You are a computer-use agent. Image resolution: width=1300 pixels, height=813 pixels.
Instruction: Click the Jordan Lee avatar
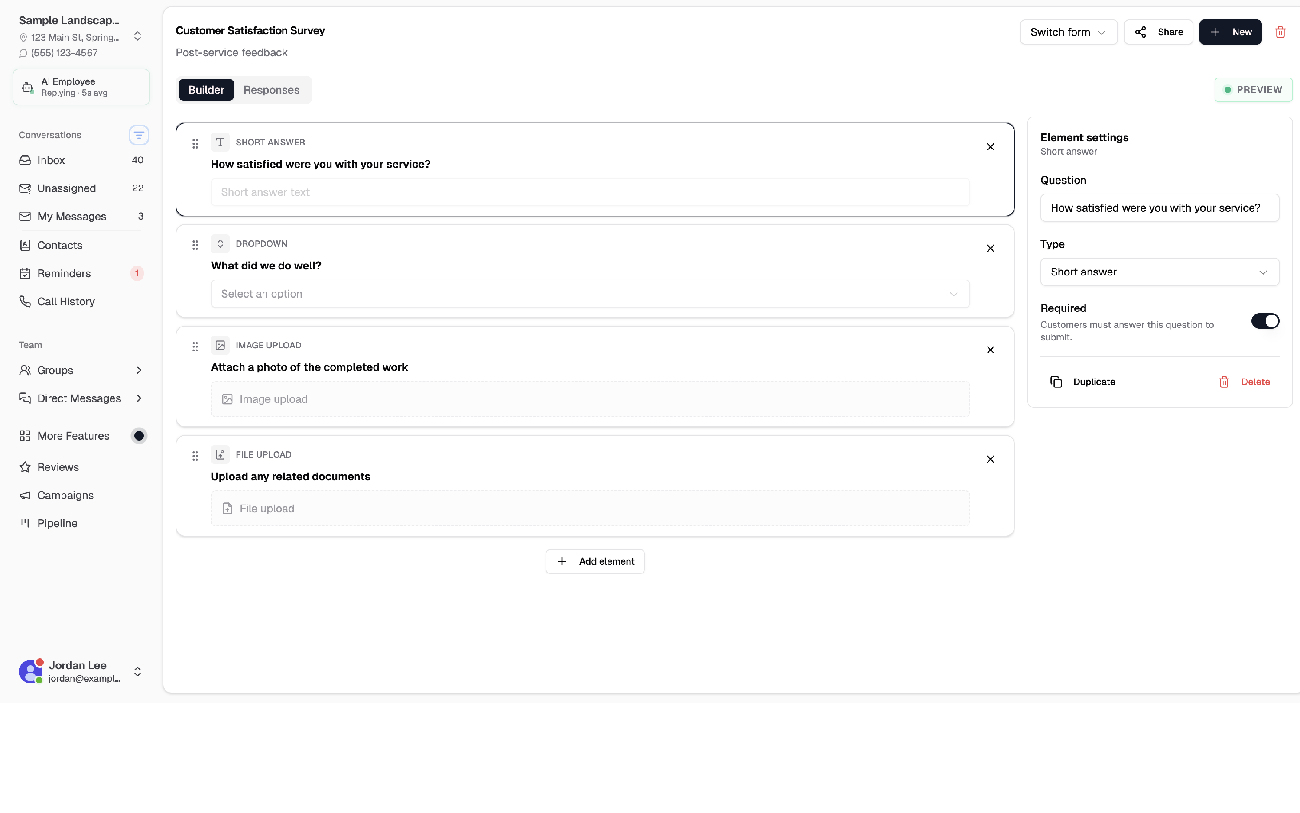coord(31,671)
